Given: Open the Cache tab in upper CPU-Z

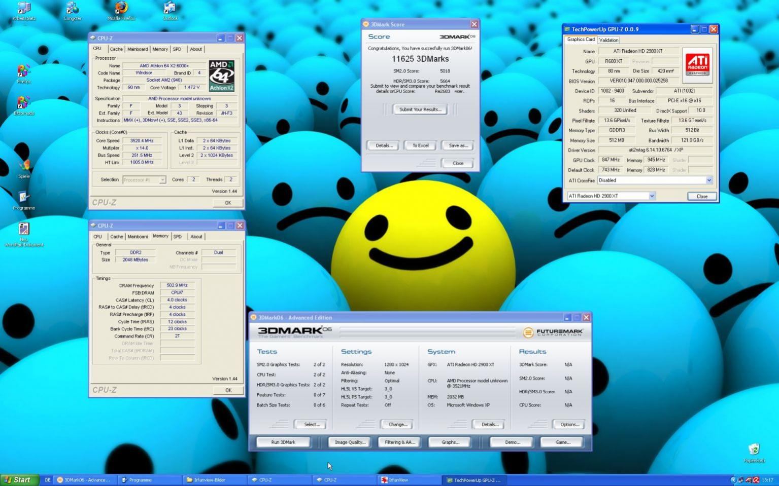Looking at the screenshot, I should (116, 49).
